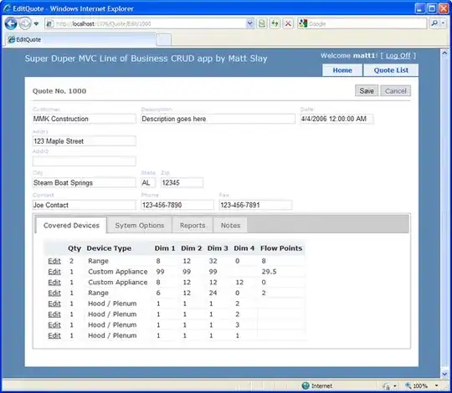Click the Quote No. 1000 heading
The height and width of the screenshot is (393, 452).
[x=59, y=91]
